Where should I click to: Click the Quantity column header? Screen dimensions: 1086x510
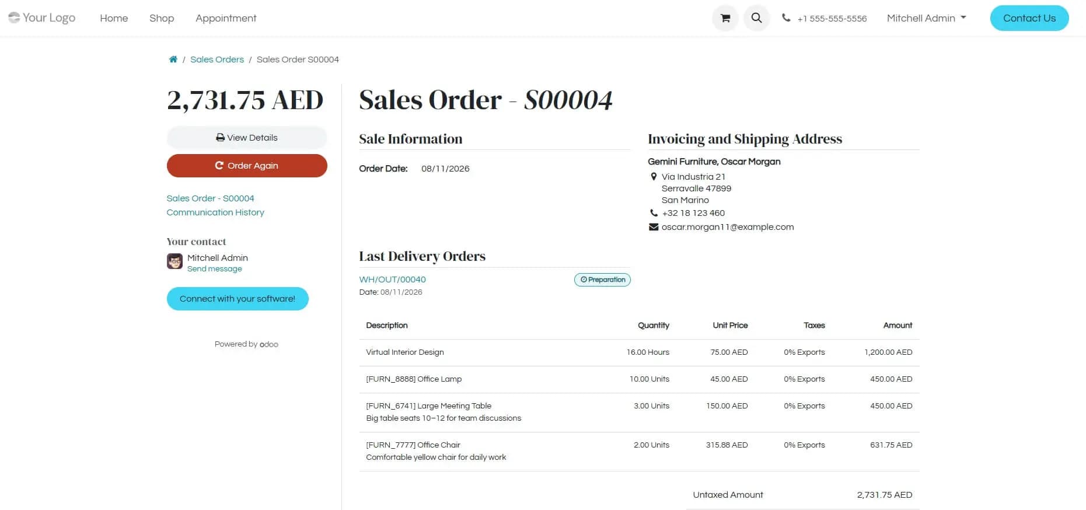[654, 326]
